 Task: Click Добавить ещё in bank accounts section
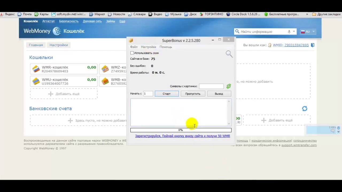coord(277,120)
